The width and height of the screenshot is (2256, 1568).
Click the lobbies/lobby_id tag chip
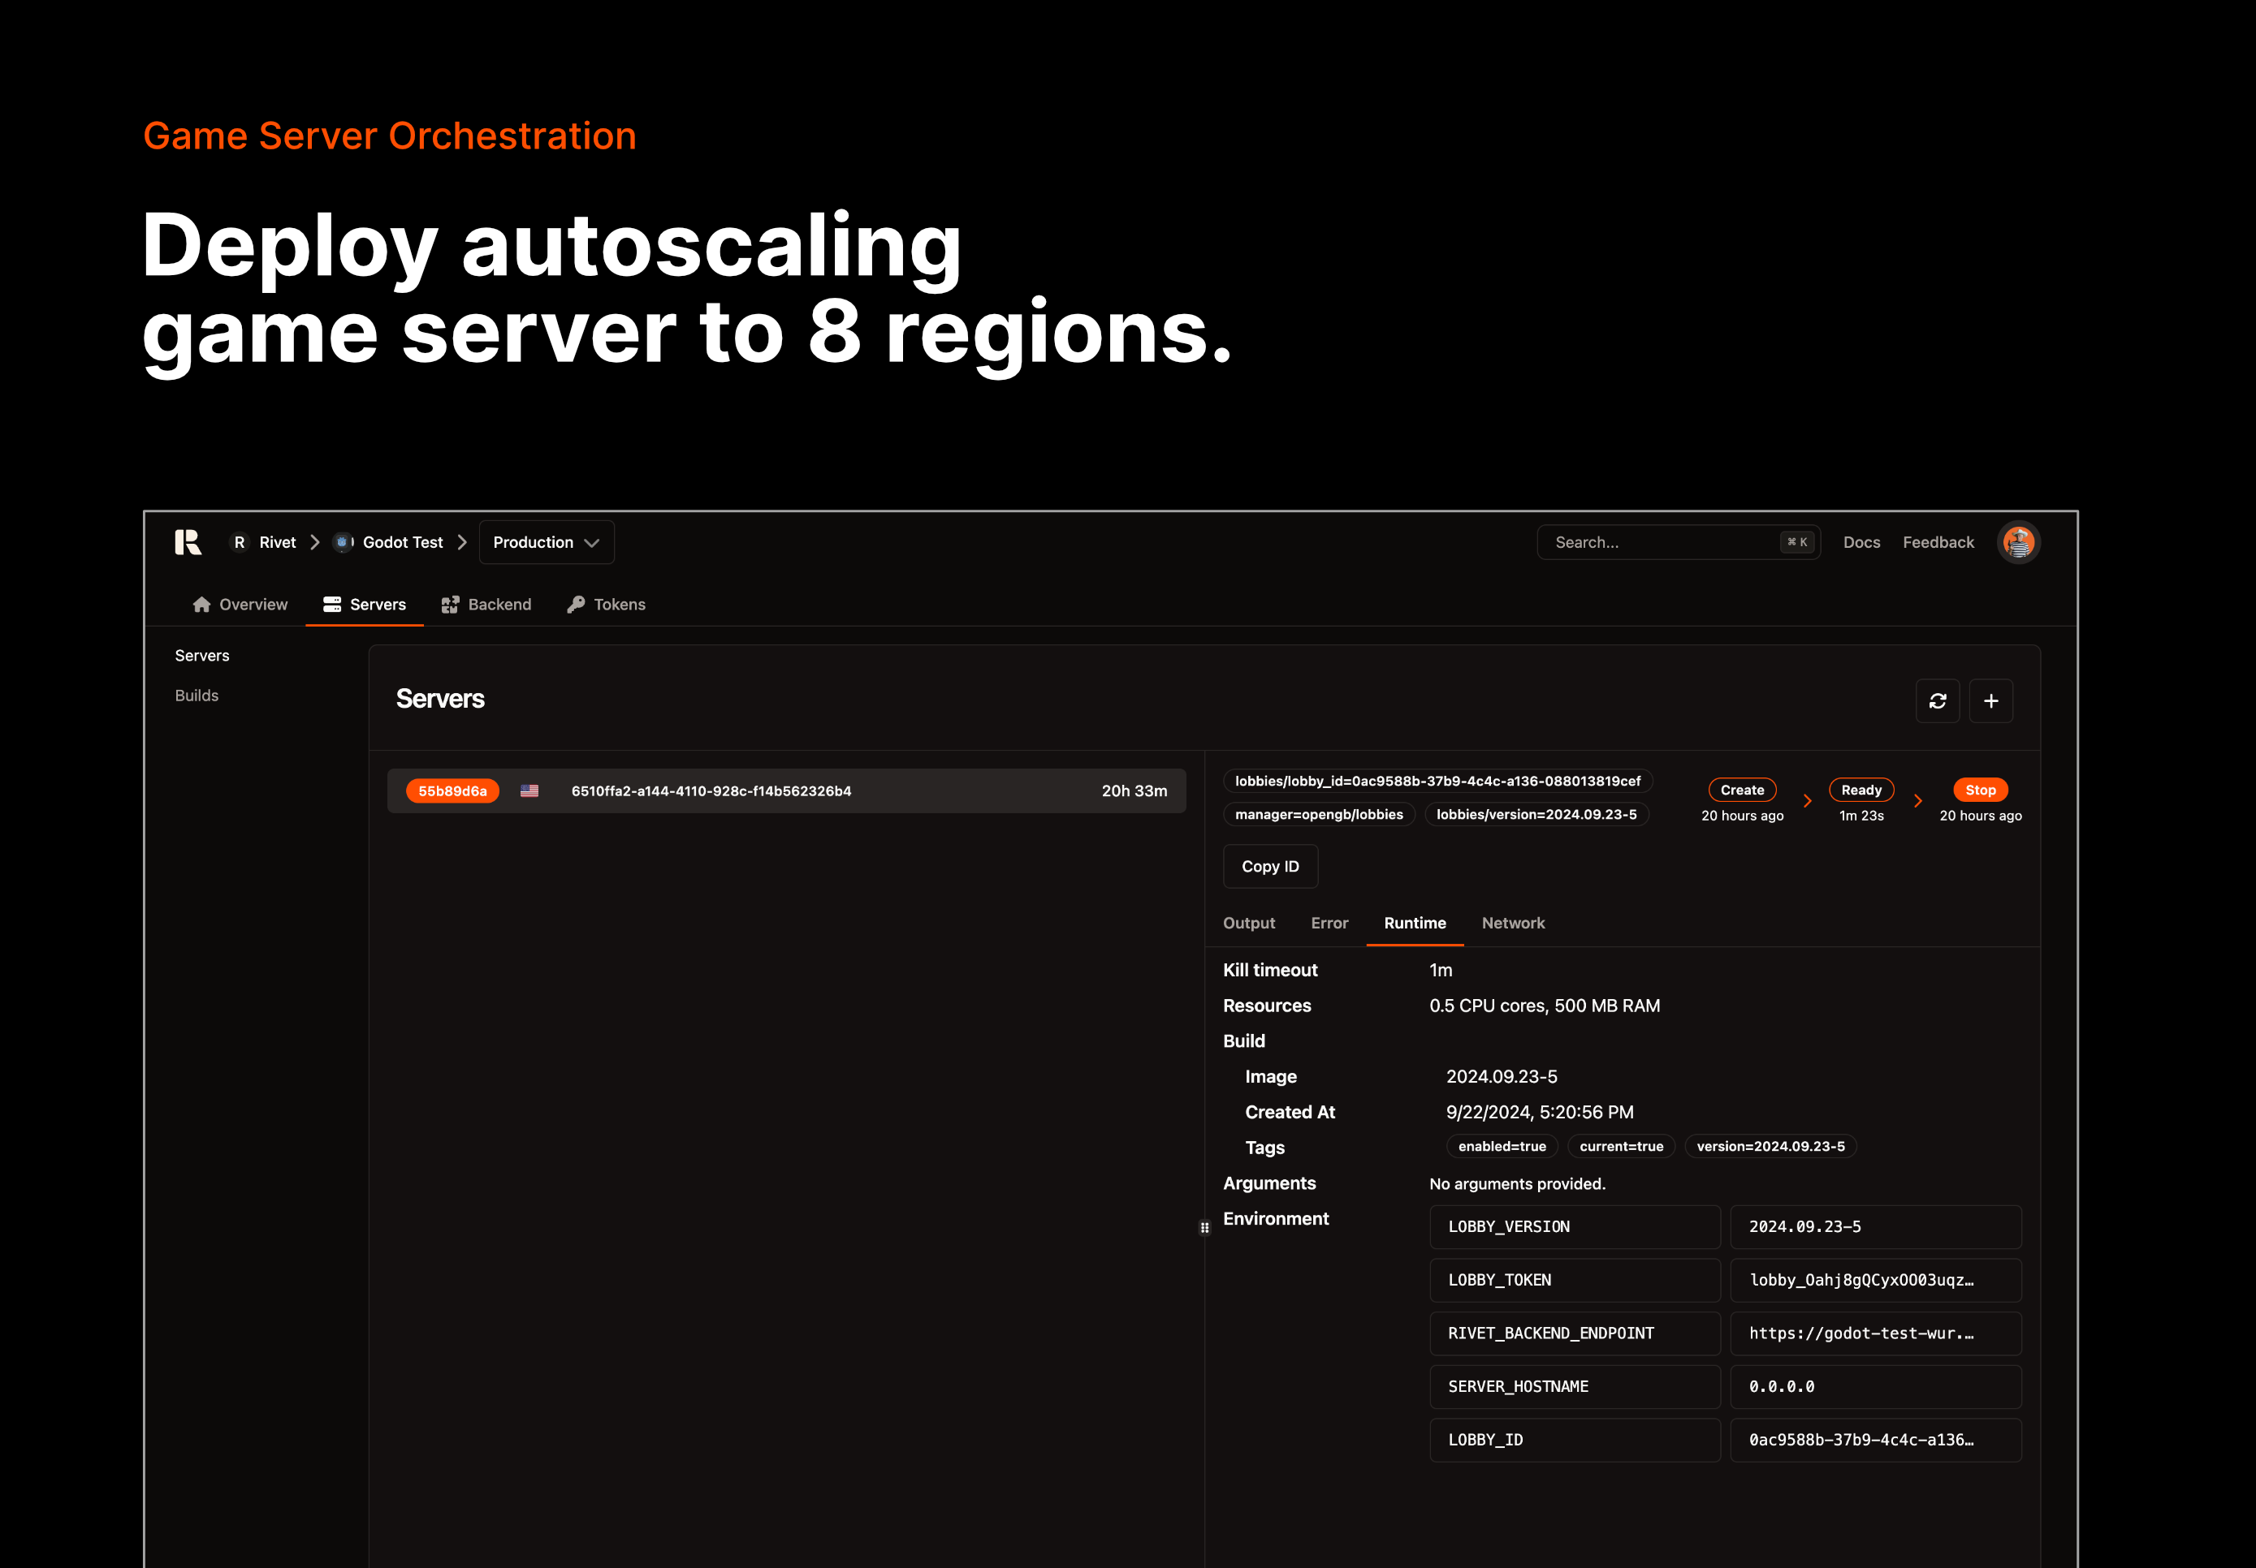tap(1437, 781)
